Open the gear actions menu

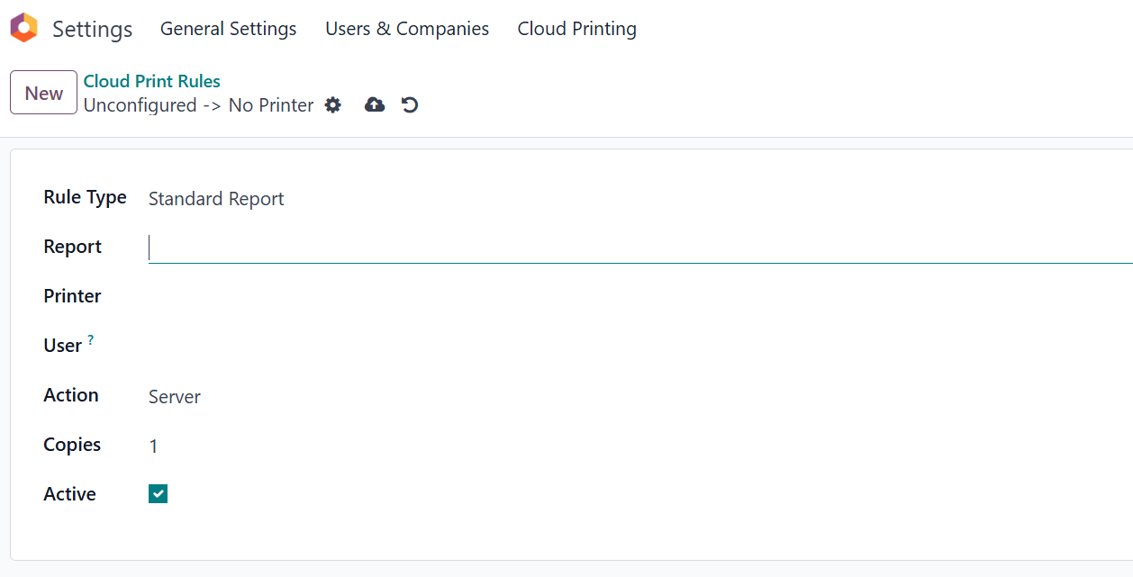click(x=333, y=105)
